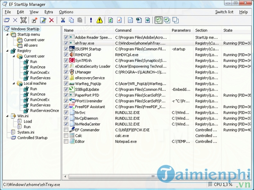Collapse the Registry tree node
254x190 pixels.
tap(7, 51)
